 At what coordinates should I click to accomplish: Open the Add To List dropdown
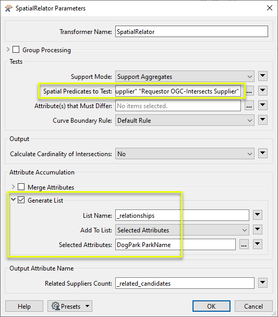coord(182,230)
